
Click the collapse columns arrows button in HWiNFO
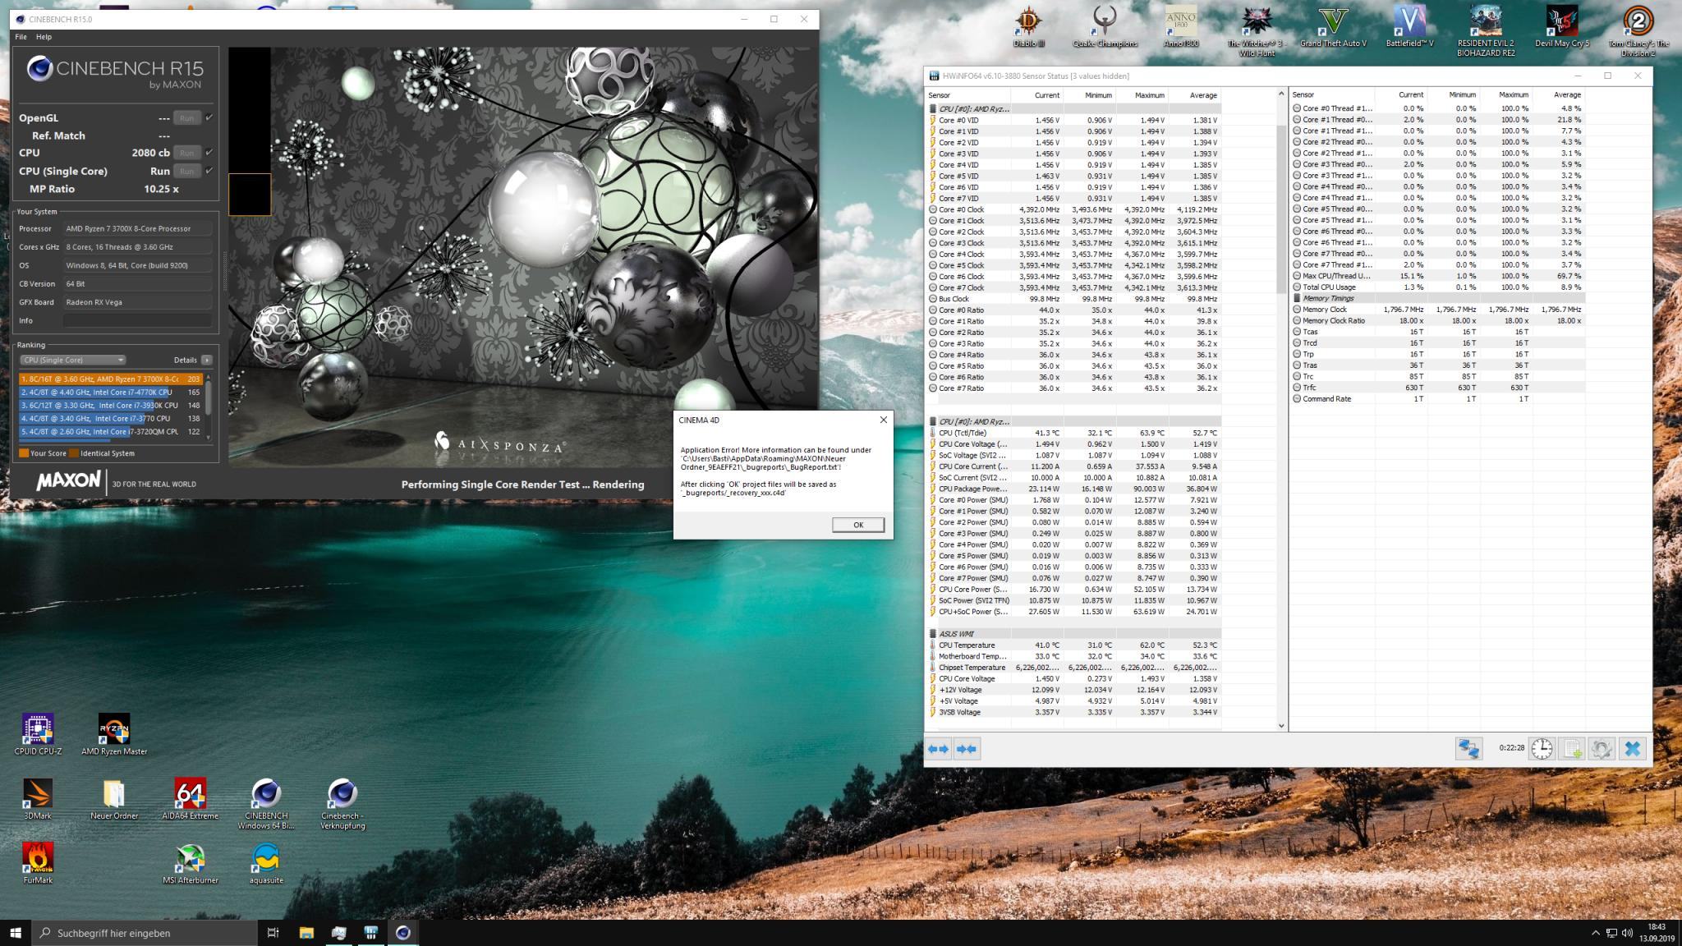[967, 749]
